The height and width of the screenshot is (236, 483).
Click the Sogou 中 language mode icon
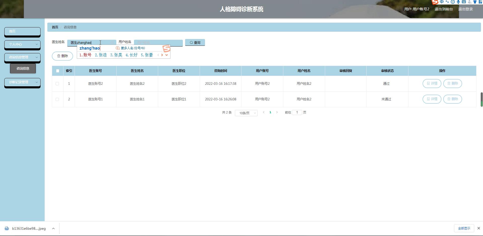click(442, 2)
